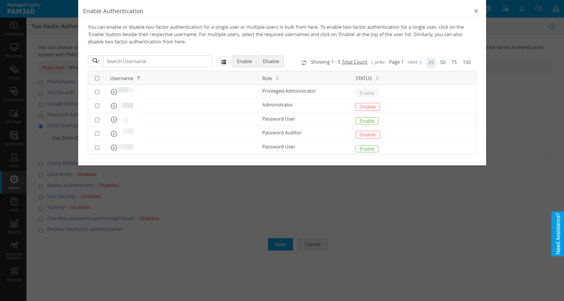The width and height of the screenshot is (564, 301).
Task: Select Disable Two-factor authentication radio
Action: [41, 230]
